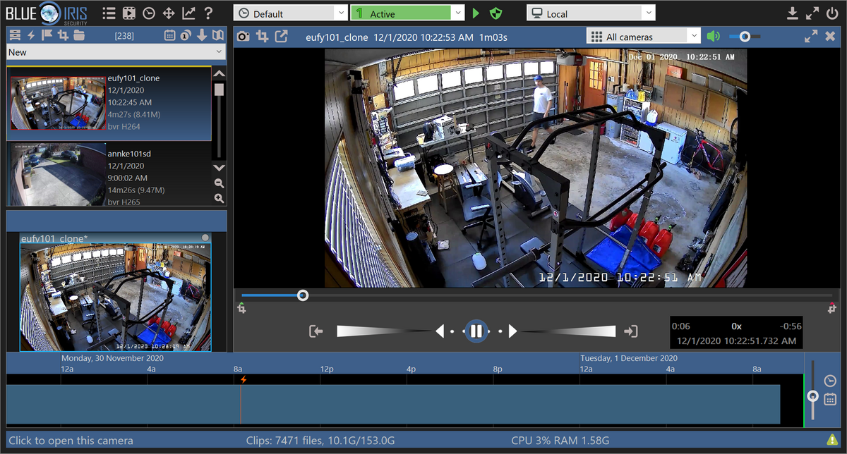Mute audio with the green speaker icon
This screenshot has width=847, height=454.
(x=714, y=36)
